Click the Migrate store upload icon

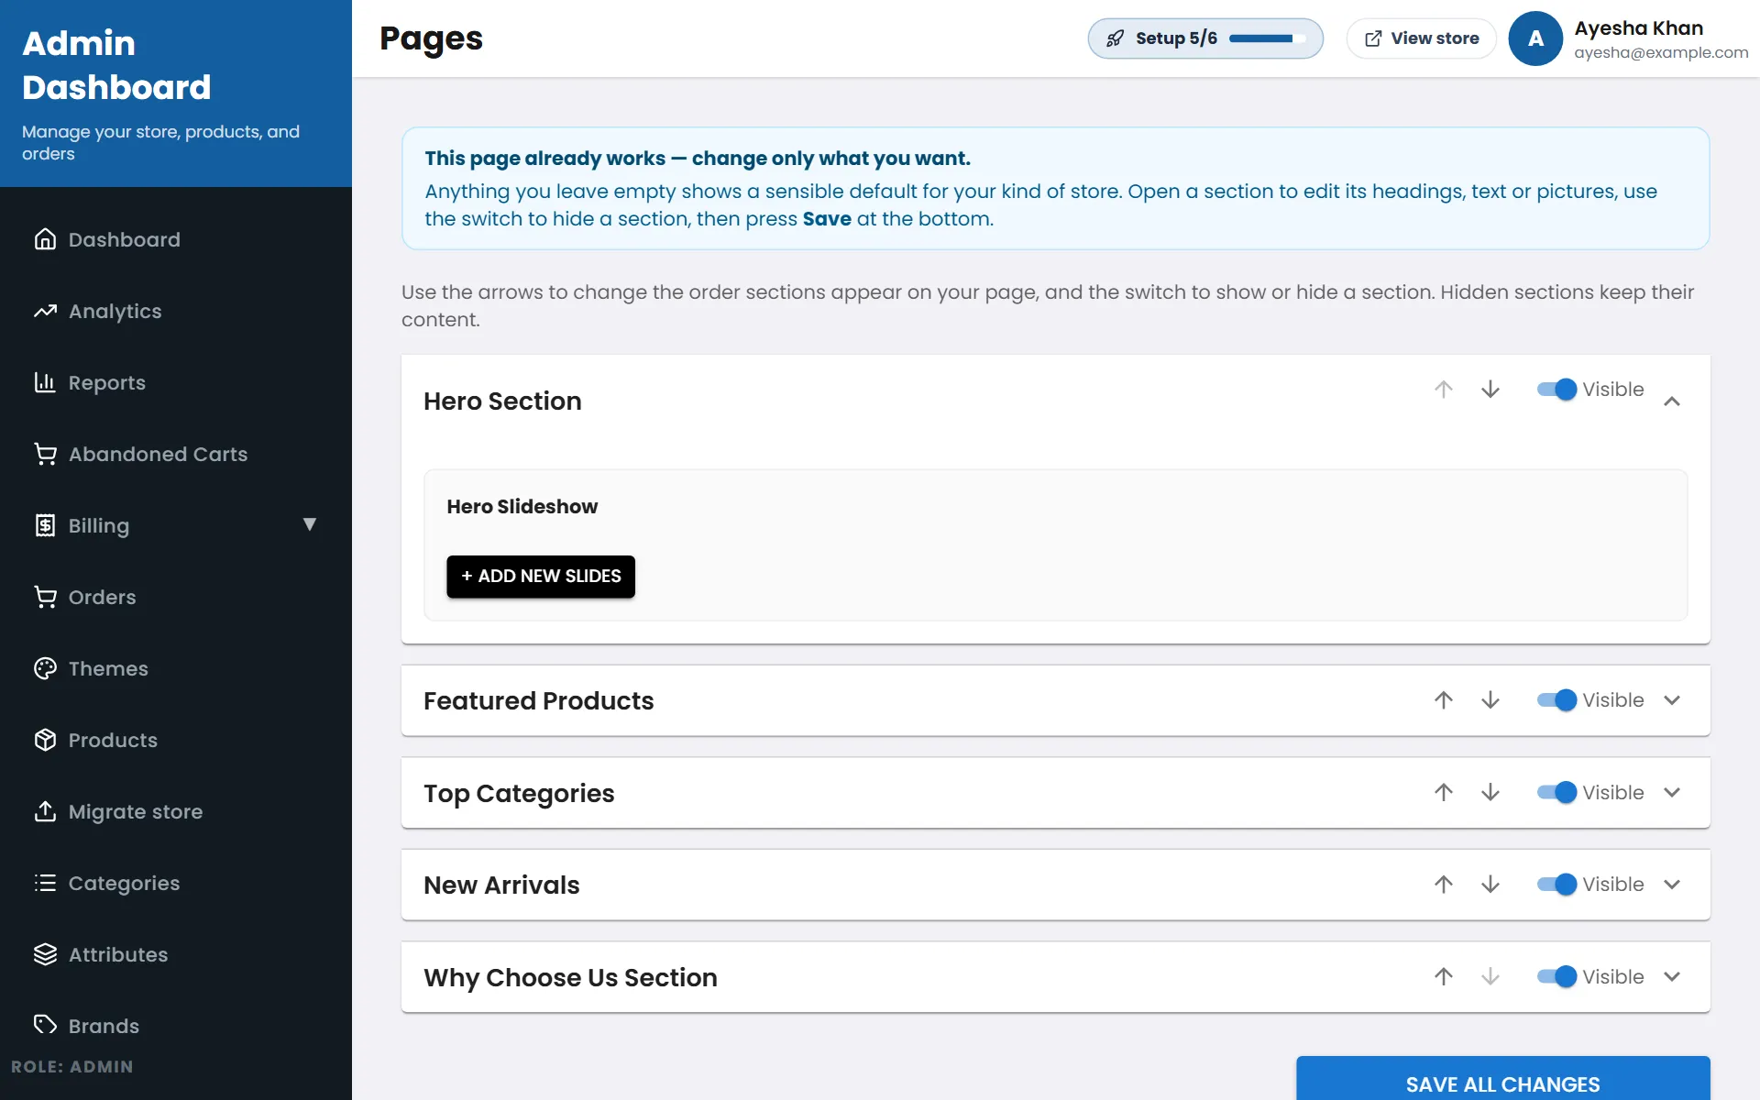[x=45, y=811]
